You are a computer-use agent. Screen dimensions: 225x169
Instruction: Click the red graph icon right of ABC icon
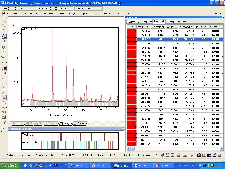pyautogui.click(x=178, y=155)
